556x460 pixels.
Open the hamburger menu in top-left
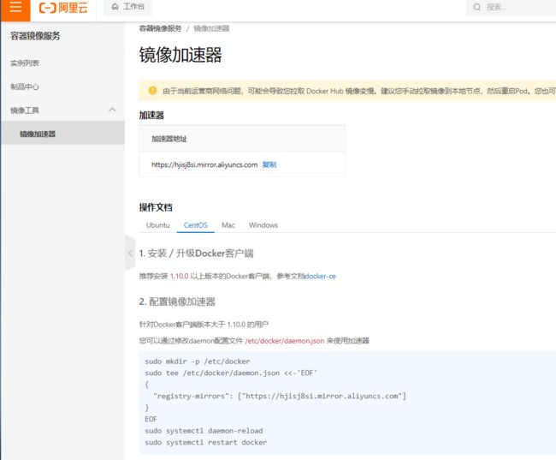point(15,8)
